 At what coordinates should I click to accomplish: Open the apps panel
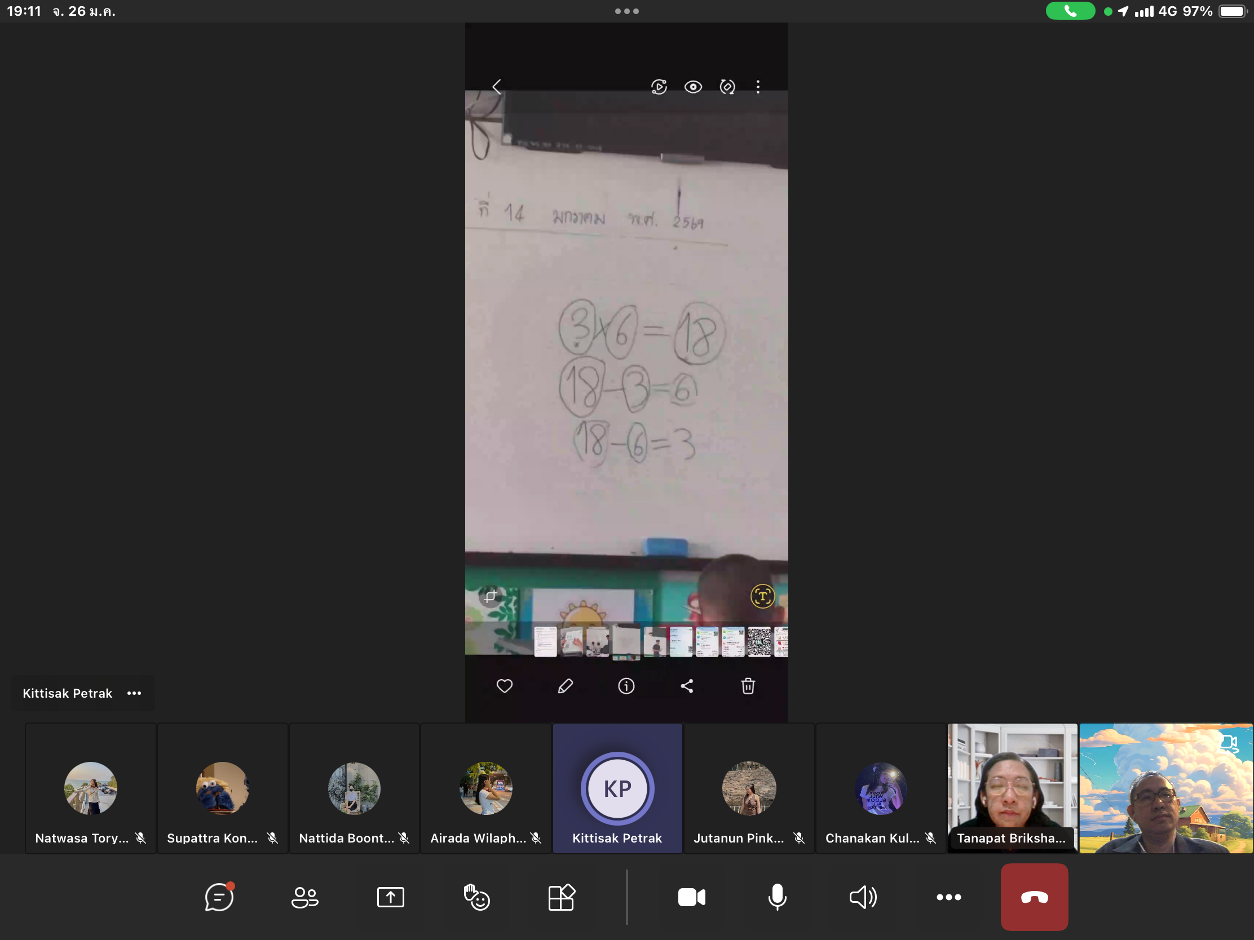click(561, 897)
